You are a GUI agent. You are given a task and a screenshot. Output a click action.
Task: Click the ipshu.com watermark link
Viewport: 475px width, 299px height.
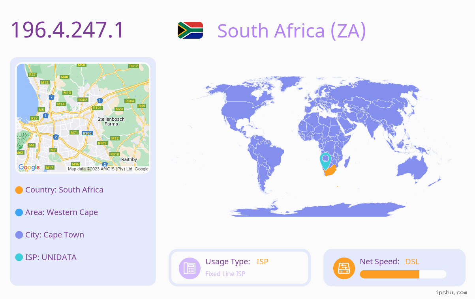click(451, 292)
